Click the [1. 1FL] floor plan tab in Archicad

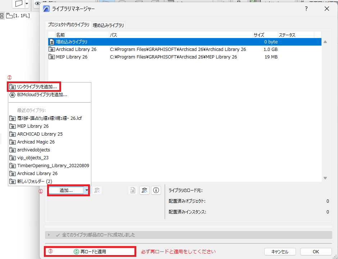pos(18,15)
